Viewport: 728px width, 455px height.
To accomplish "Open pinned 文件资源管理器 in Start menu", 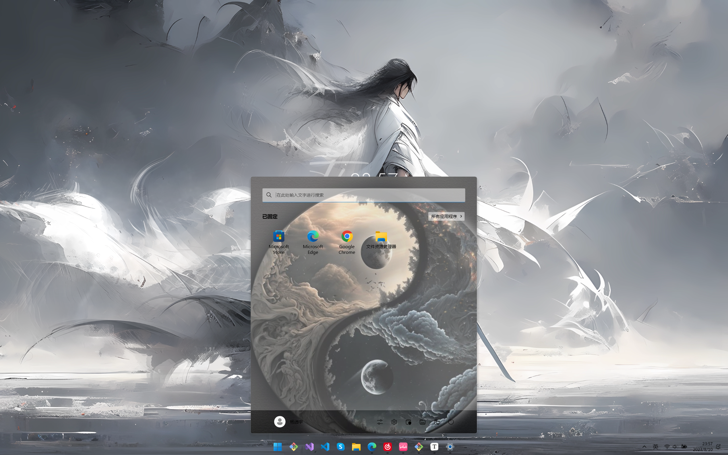I will pyautogui.click(x=381, y=240).
